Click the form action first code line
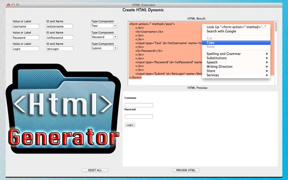Screen dimensions: 288x180 152,24
